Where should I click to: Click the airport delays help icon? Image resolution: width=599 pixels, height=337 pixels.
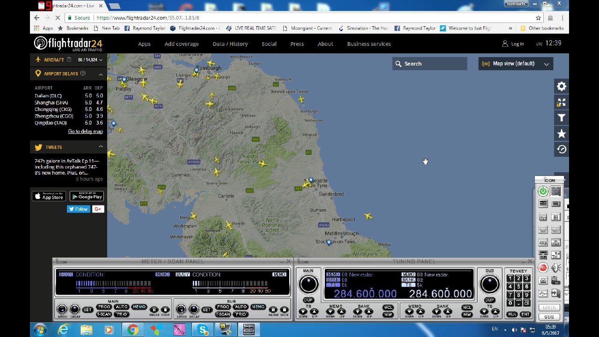pos(83,73)
